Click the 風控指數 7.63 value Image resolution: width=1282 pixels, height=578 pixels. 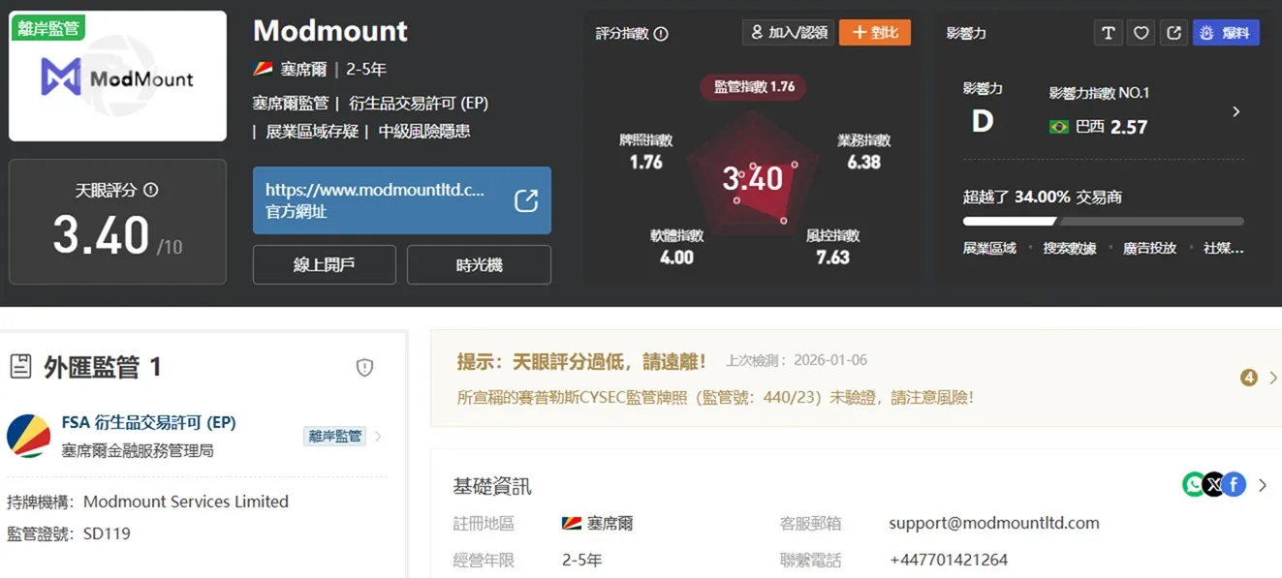(x=832, y=257)
